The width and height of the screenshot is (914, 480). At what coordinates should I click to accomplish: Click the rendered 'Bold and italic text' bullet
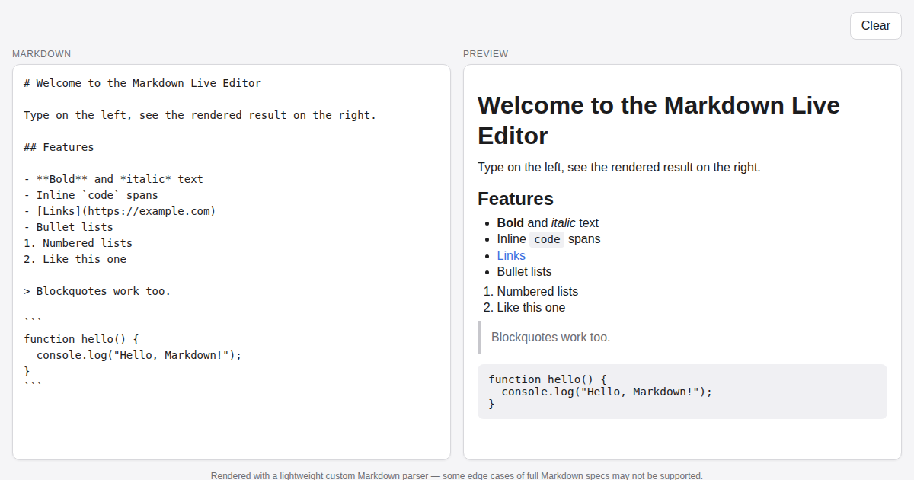pos(548,222)
